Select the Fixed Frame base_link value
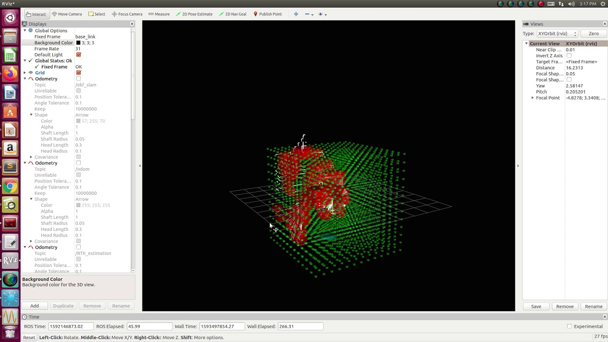The image size is (608, 342). [x=85, y=37]
